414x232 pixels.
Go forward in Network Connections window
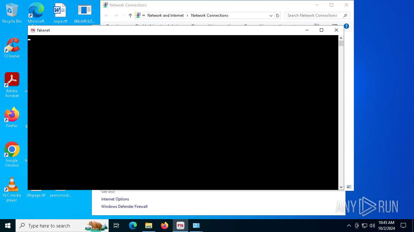click(116, 15)
